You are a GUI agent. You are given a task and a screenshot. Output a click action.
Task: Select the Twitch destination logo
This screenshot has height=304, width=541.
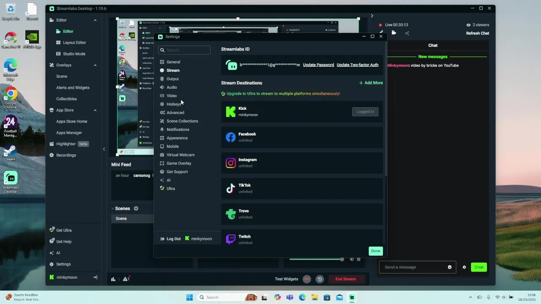pyautogui.click(x=231, y=239)
